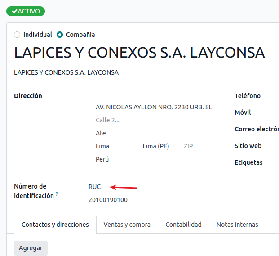Select the Compañía radio option

click(x=60, y=35)
